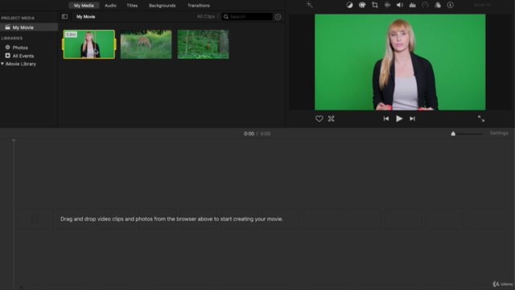
Task: Open browser settings gear beside search
Action: tap(278, 17)
